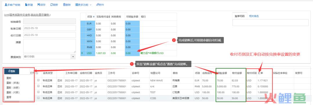Select the RMB currency row
This screenshot has height=105, width=313.
tap(129, 47)
